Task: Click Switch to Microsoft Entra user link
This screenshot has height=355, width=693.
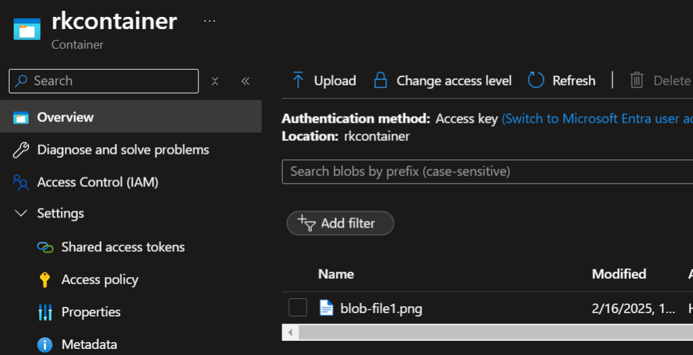Action: tap(596, 119)
